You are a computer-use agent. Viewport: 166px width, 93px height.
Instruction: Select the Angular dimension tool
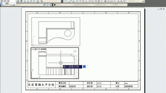(x=86, y=1)
